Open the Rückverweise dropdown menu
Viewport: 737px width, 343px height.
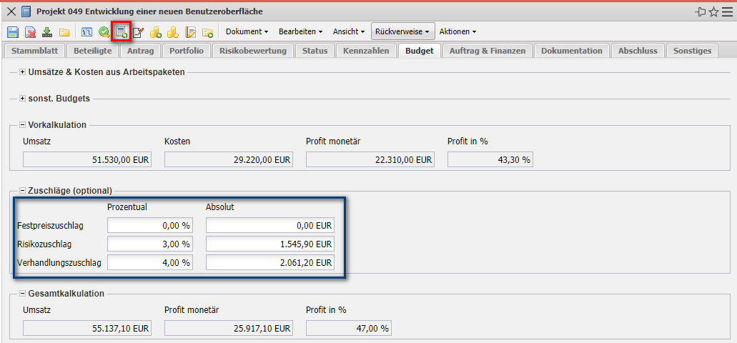(x=402, y=31)
